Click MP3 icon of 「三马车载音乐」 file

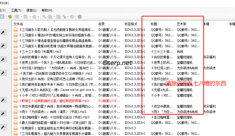click(16, 134)
